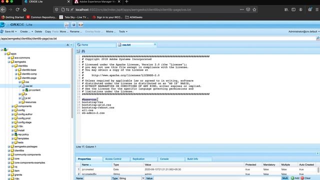Bookmark this page with star icon
This screenshot has width=320, height=180.
click(254, 9)
